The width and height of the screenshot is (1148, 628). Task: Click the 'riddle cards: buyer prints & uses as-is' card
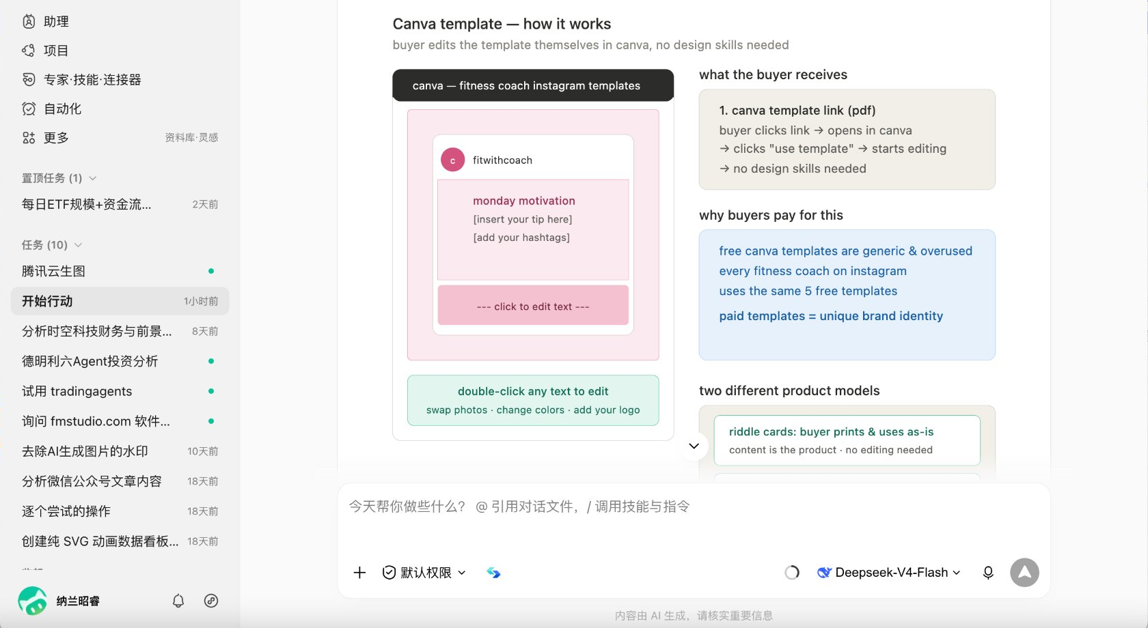click(x=847, y=440)
